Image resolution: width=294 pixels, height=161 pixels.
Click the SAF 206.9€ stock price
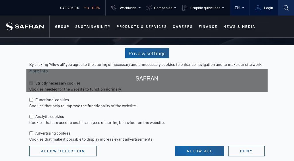point(69,8)
